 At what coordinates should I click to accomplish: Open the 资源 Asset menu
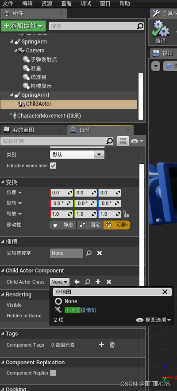point(47,4)
